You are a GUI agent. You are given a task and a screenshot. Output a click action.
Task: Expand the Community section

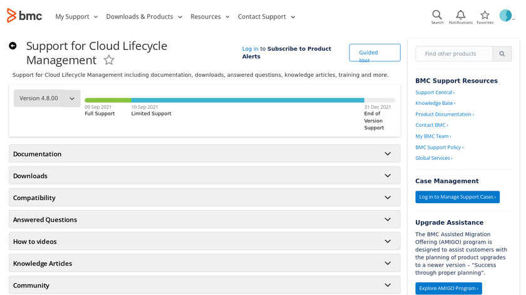coord(205,285)
